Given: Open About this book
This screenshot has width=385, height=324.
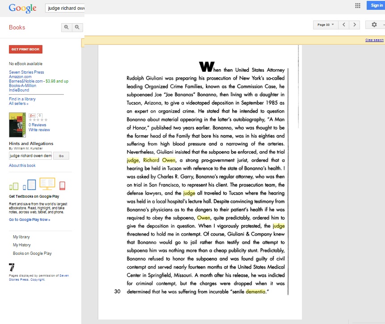Looking at the screenshot, I should click(22, 166).
